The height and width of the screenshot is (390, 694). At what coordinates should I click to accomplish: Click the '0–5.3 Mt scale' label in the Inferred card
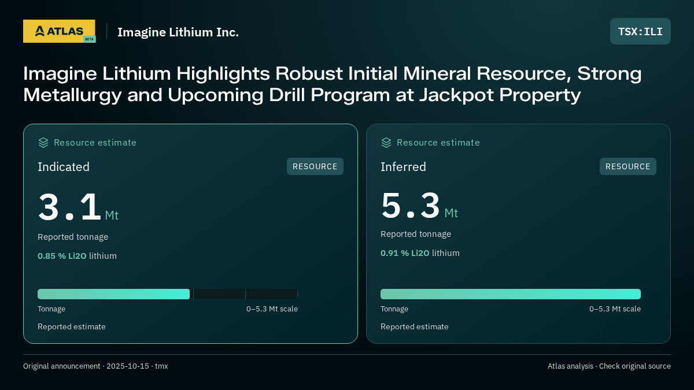(615, 309)
